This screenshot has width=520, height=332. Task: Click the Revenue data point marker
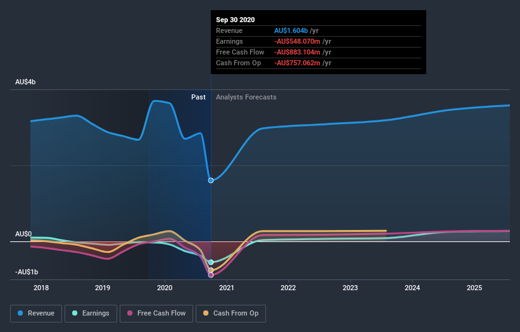pyautogui.click(x=211, y=181)
